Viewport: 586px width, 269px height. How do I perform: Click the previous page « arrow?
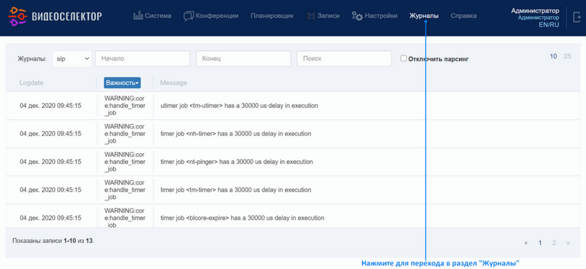click(526, 243)
